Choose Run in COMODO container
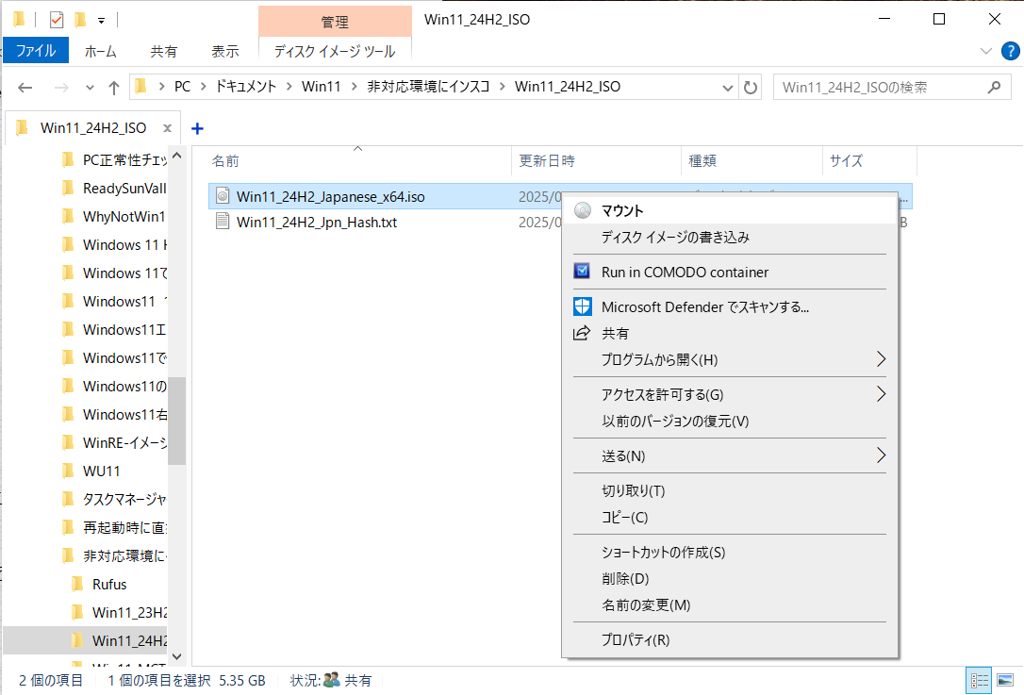The height and width of the screenshot is (695, 1024). [730, 272]
